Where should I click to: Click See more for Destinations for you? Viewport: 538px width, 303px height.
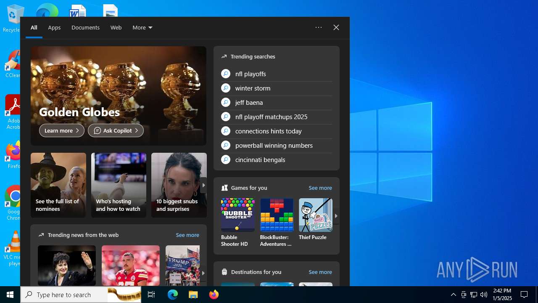(x=320, y=272)
